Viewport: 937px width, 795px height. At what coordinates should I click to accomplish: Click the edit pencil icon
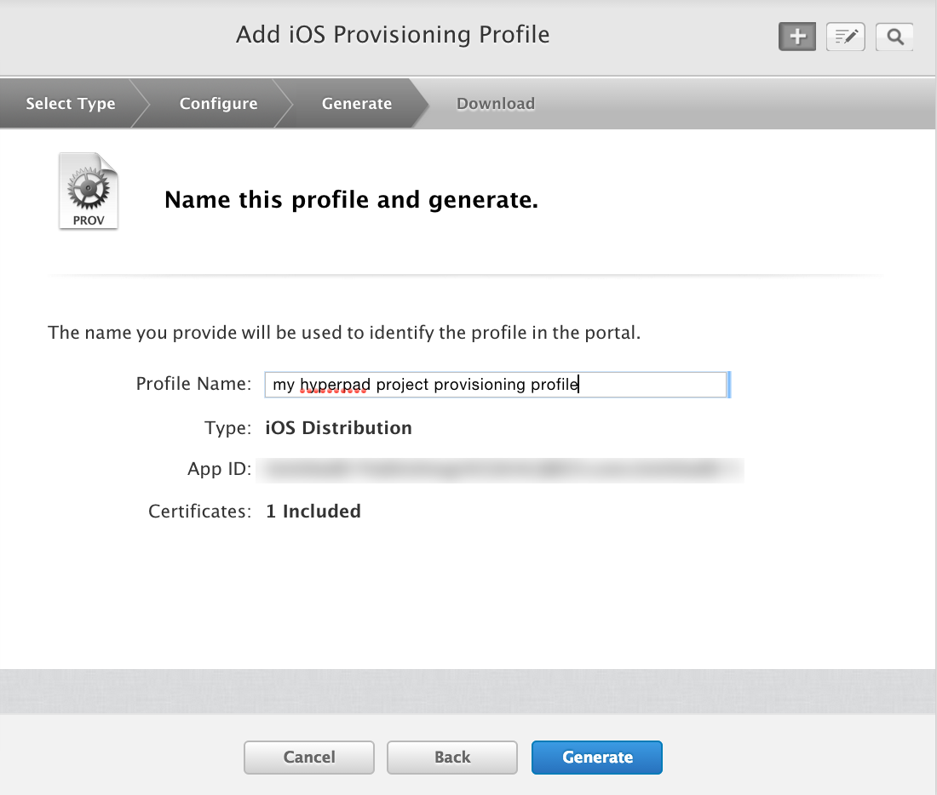(x=846, y=37)
